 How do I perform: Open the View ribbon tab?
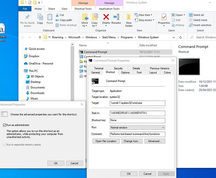point(65,9)
